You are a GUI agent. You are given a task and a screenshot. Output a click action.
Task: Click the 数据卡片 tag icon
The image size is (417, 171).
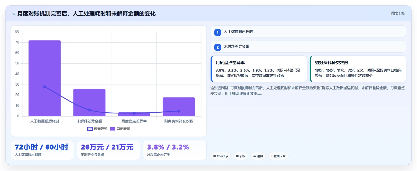click(272, 156)
